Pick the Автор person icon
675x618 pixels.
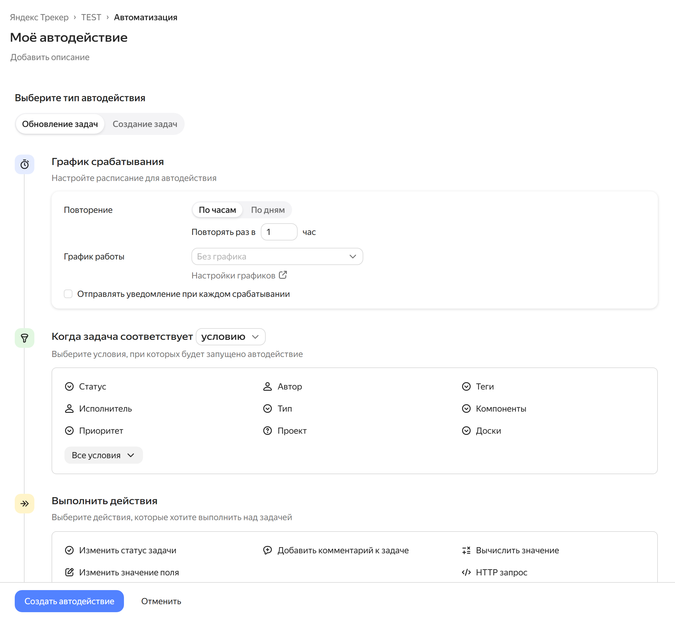click(x=267, y=386)
